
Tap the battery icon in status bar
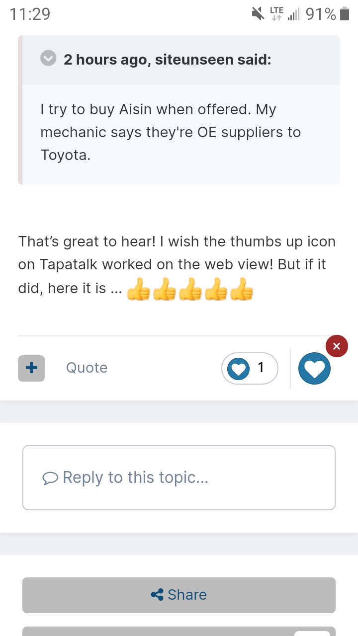345,14
